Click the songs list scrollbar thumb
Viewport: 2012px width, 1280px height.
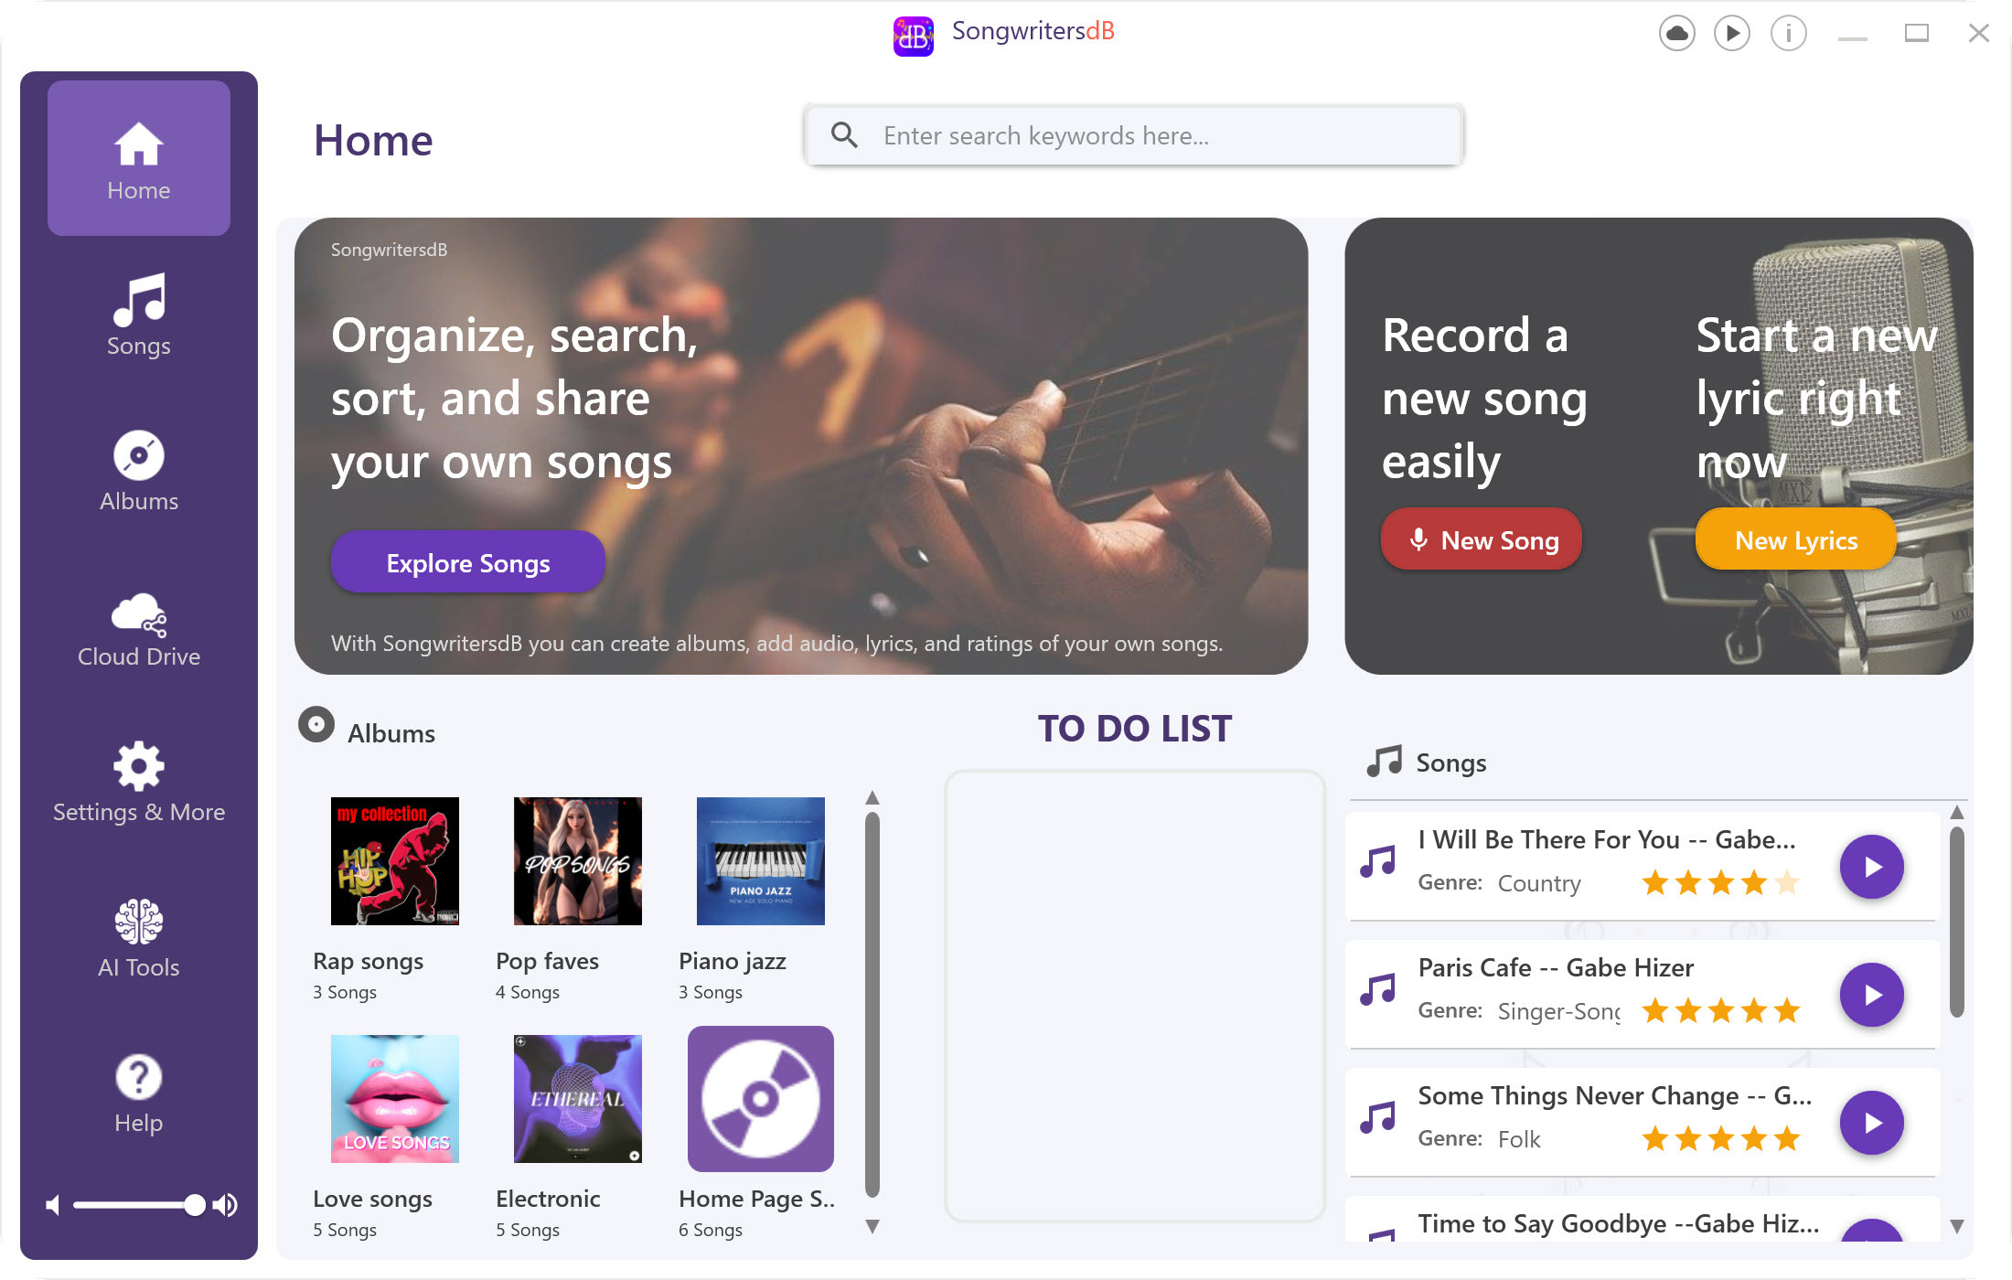point(1957,922)
